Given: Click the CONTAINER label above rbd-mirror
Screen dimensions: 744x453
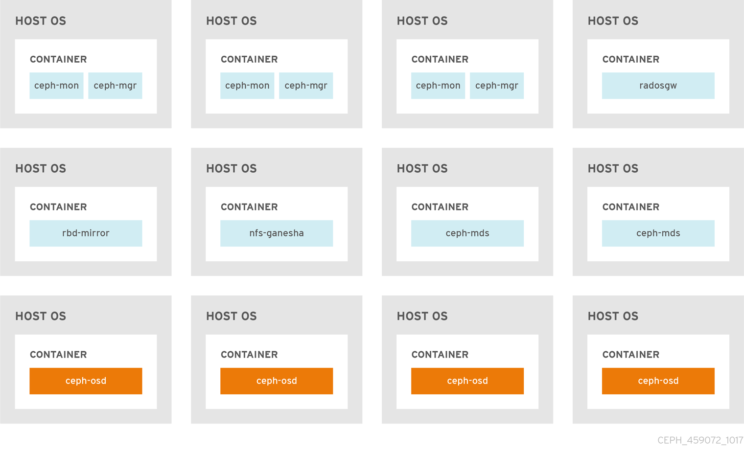Looking at the screenshot, I should click(x=58, y=207).
